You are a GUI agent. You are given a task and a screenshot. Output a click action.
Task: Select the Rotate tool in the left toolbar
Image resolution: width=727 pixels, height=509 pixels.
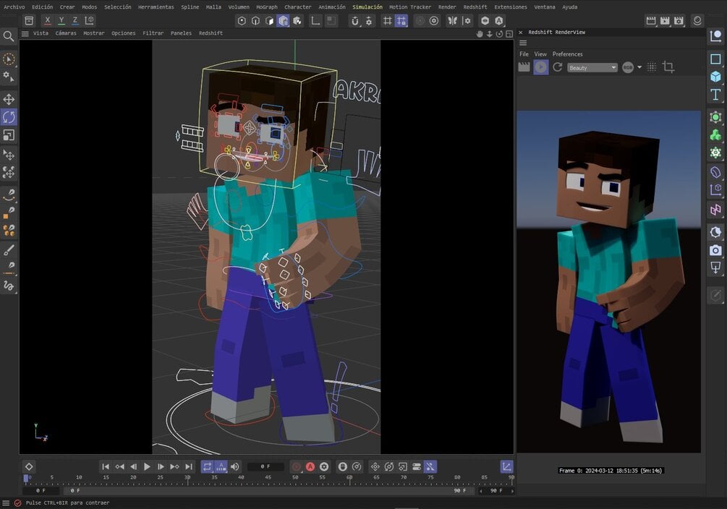click(9, 117)
